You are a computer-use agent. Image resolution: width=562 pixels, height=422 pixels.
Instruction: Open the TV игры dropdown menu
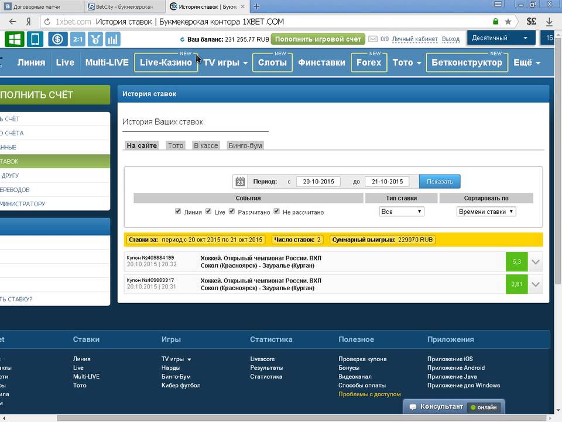pyautogui.click(x=225, y=63)
